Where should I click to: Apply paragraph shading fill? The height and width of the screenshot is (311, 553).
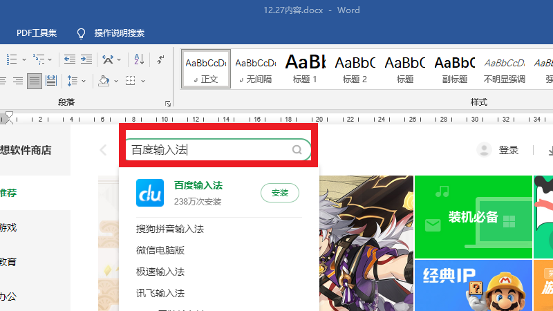[x=104, y=81]
